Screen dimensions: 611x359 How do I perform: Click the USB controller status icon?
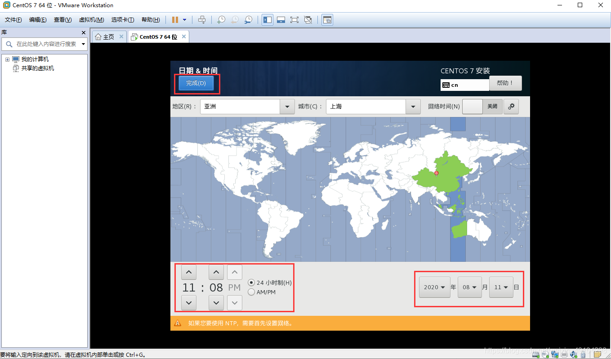(583, 355)
